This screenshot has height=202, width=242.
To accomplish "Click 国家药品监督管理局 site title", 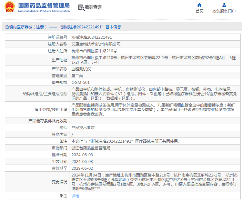I will (x=44, y=5).
